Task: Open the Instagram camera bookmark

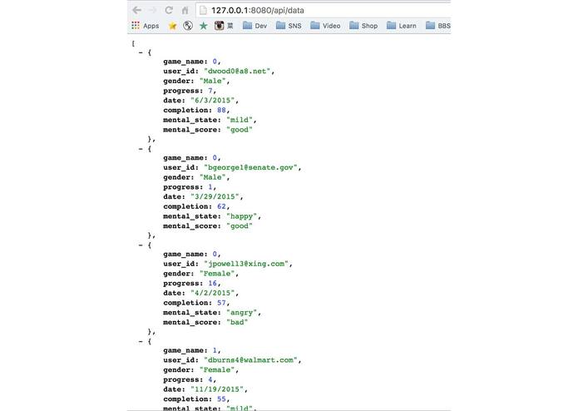Action: pos(219,26)
